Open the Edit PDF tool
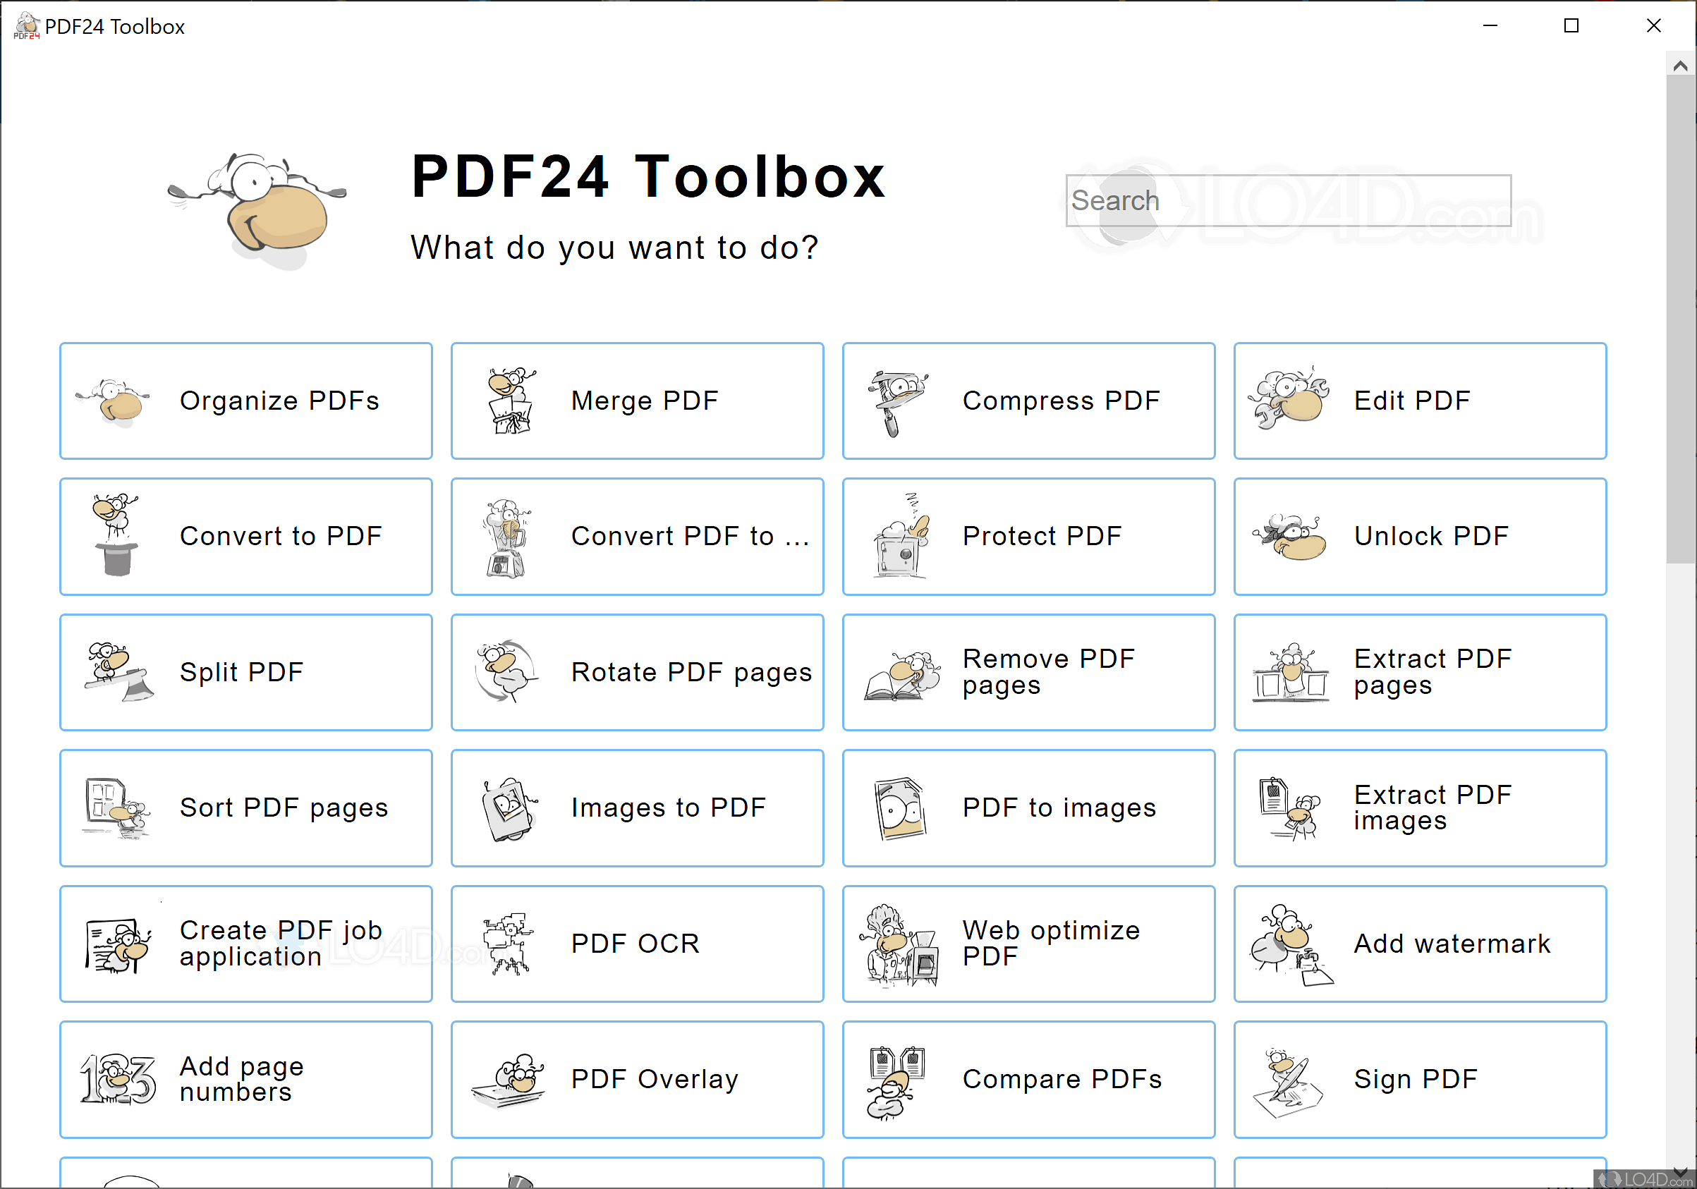This screenshot has height=1189, width=1697. coord(1419,401)
